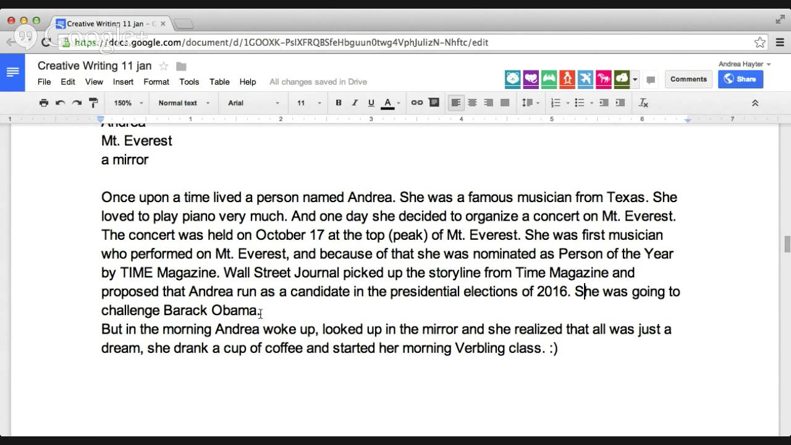Toggle italic formatting
This screenshot has width=791, height=445.
pyautogui.click(x=355, y=103)
